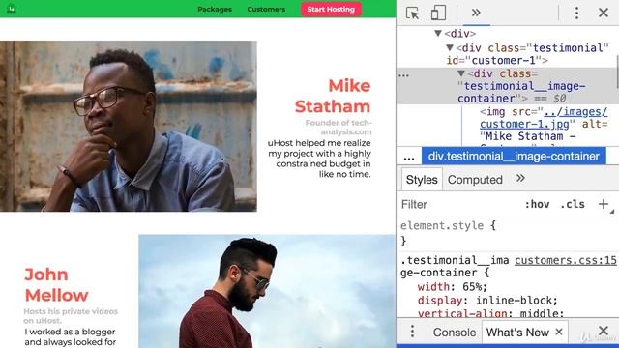Click "Founder of tech-analysis.com" subtitle
This screenshot has width=619, height=348.
tap(339, 127)
